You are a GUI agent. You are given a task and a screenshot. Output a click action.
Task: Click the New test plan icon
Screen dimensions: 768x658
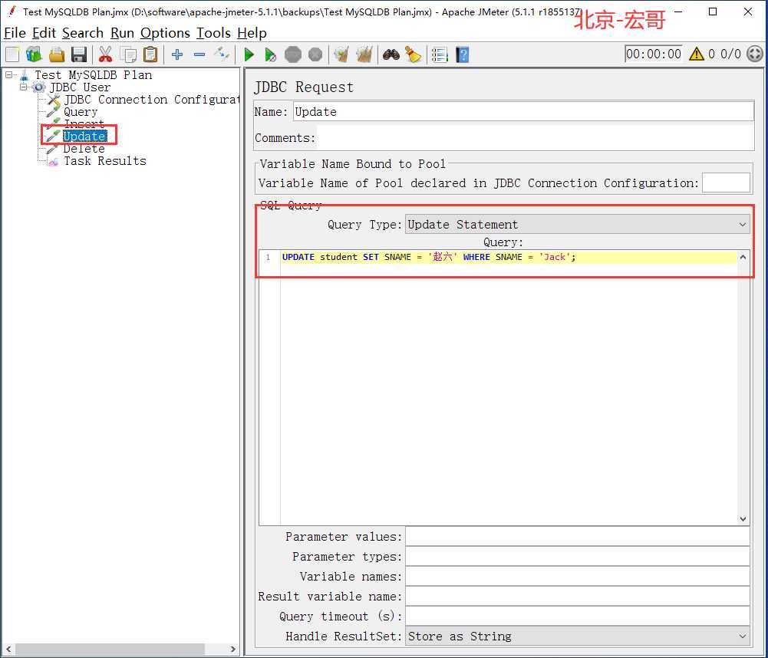click(13, 54)
